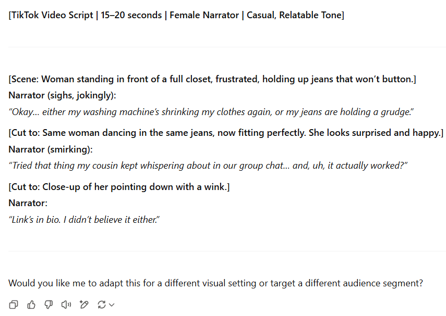Viewport: 446px width, 316px height.
Task: Click the 'Cut to: Close-up' pointing line
Action: tap(119, 187)
